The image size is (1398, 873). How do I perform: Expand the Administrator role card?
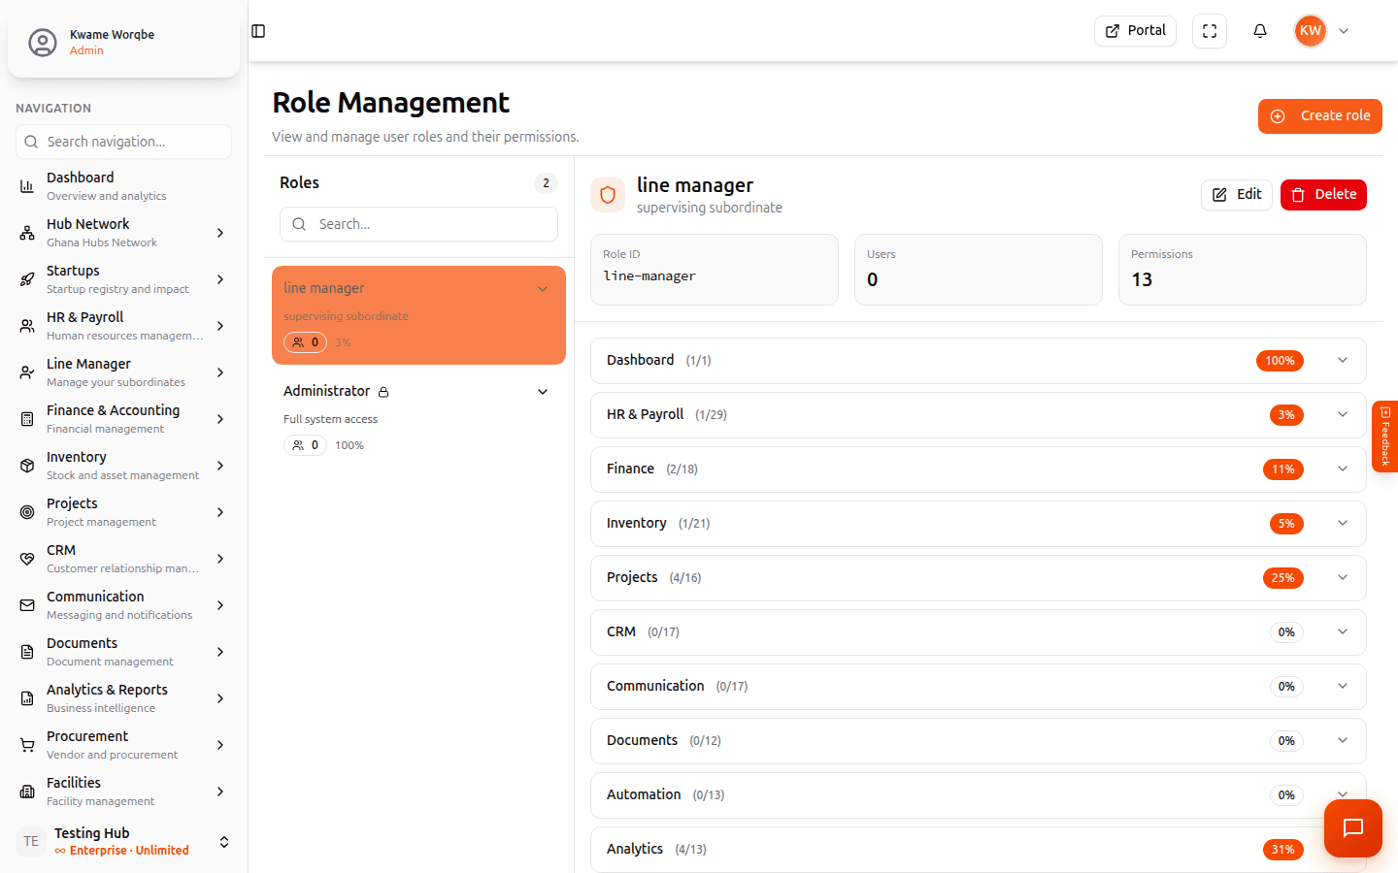click(543, 392)
